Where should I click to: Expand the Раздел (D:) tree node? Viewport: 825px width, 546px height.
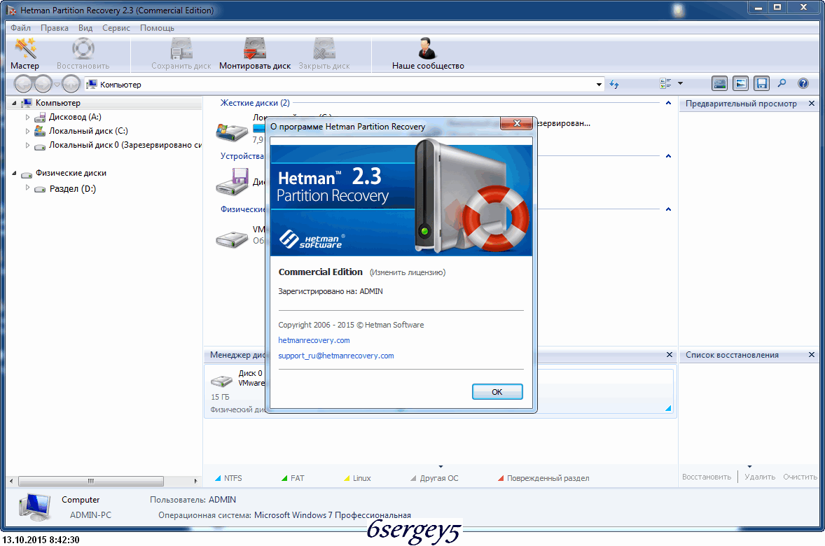[x=27, y=188]
